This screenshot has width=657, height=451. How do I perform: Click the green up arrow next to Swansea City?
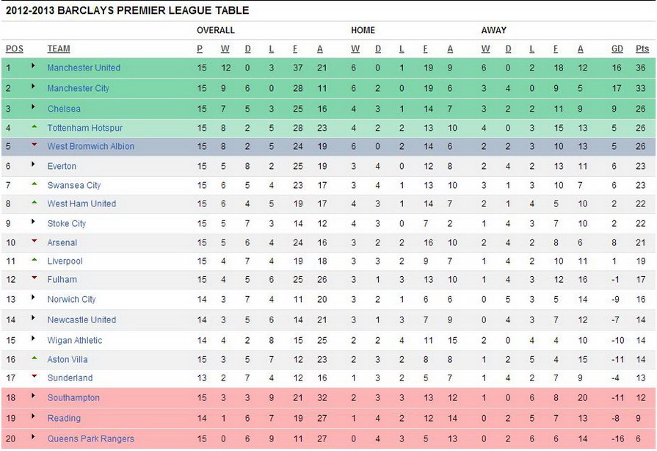coord(35,184)
